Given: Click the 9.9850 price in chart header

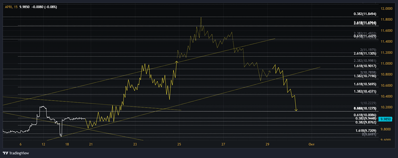Looking at the screenshot, I should [x=25, y=7].
